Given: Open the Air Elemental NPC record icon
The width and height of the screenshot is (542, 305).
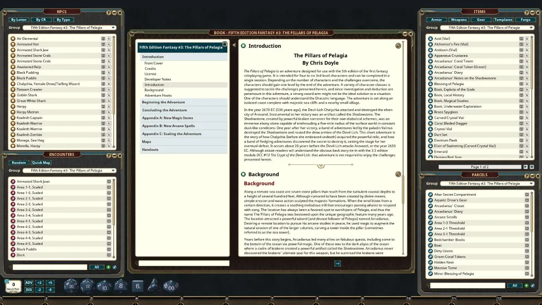Looking at the screenshot, I should pyautogui.click(x=13, y=39).
